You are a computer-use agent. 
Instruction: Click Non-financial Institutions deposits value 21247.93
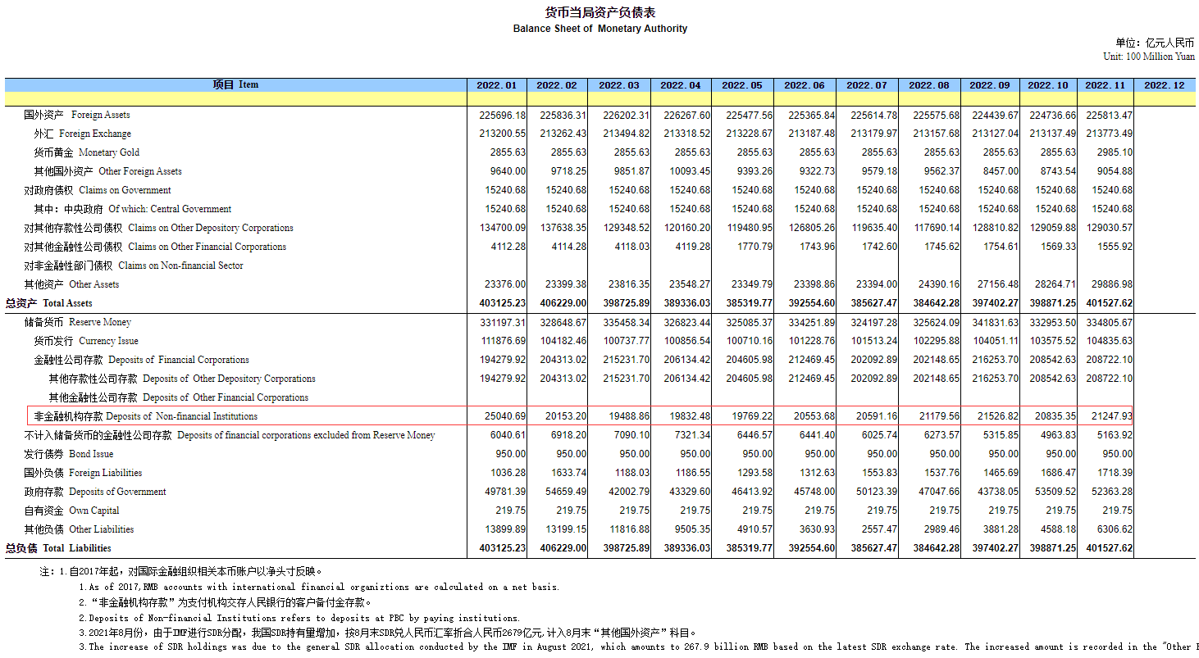pos(1111,417)
